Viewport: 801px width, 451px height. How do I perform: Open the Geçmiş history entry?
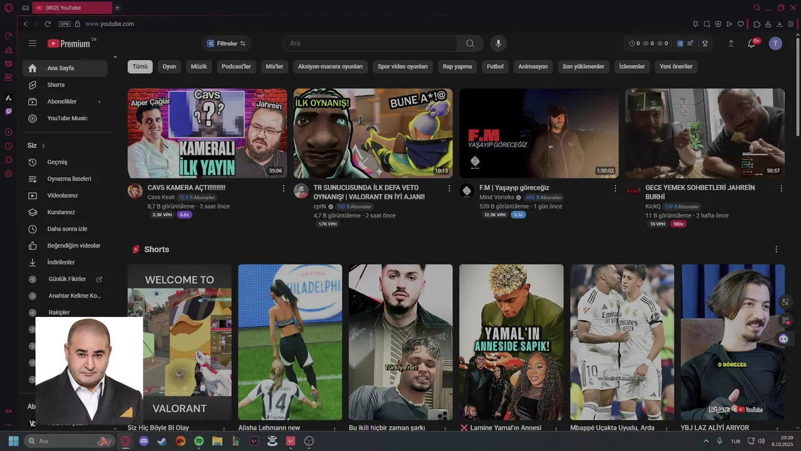65,162
